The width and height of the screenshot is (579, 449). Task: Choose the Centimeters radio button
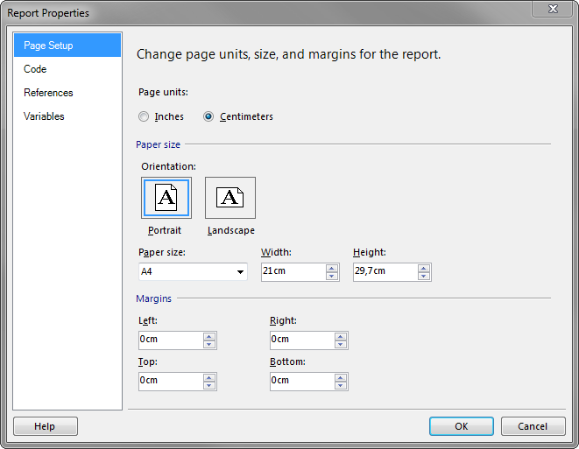tap(208, 116)
